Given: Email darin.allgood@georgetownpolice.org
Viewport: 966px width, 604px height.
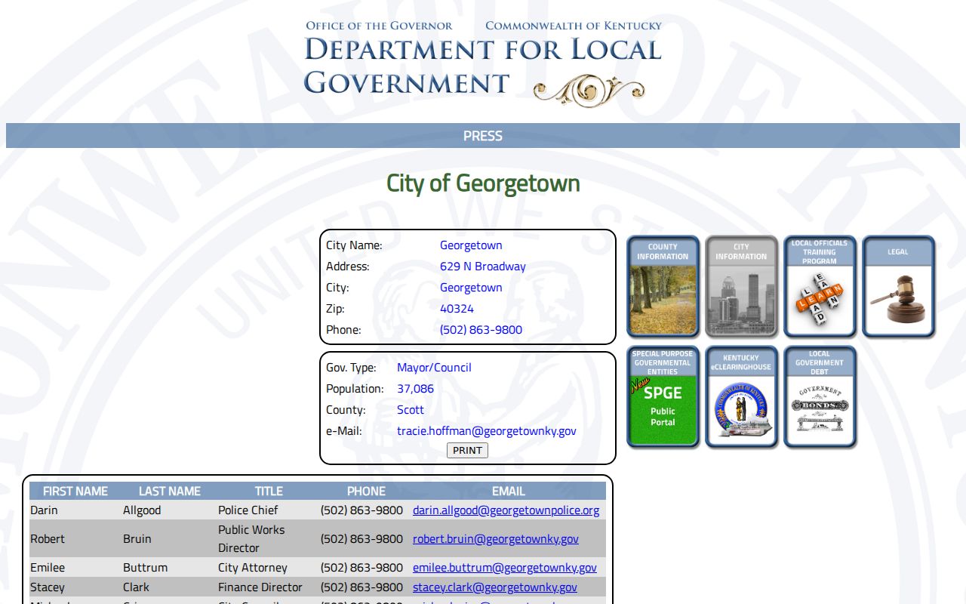Looking at the screenshot, I should click(506, 510).
